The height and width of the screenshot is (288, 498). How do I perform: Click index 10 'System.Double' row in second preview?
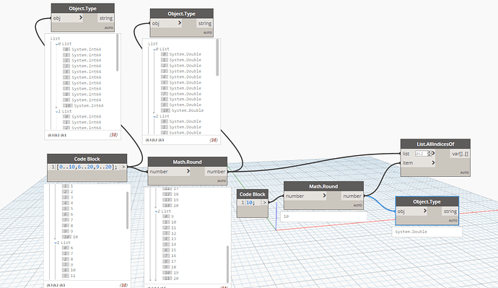(x=183, y=110)
